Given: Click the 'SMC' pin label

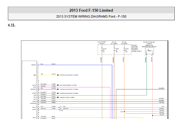Looking at the screenshot, I should point(35,75).
